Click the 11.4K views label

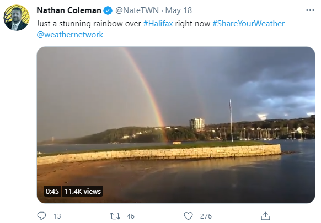(83, 191)
